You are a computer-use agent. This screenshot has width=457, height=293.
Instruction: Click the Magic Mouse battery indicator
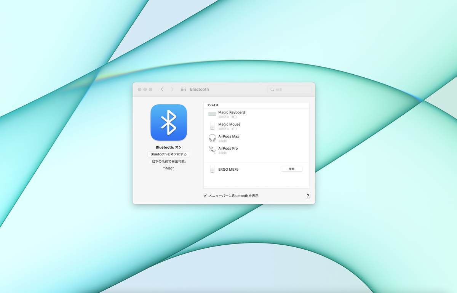(x=234, y=129)
